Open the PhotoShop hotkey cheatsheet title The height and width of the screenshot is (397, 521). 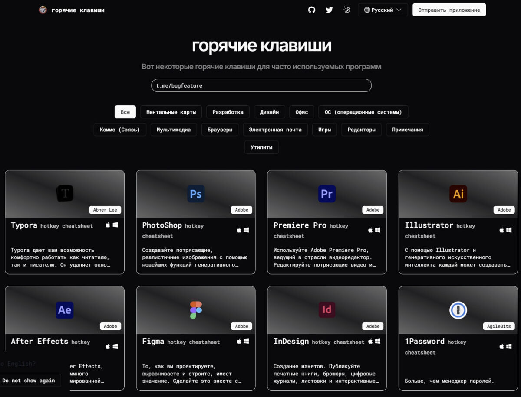click(x=173, y=230)
